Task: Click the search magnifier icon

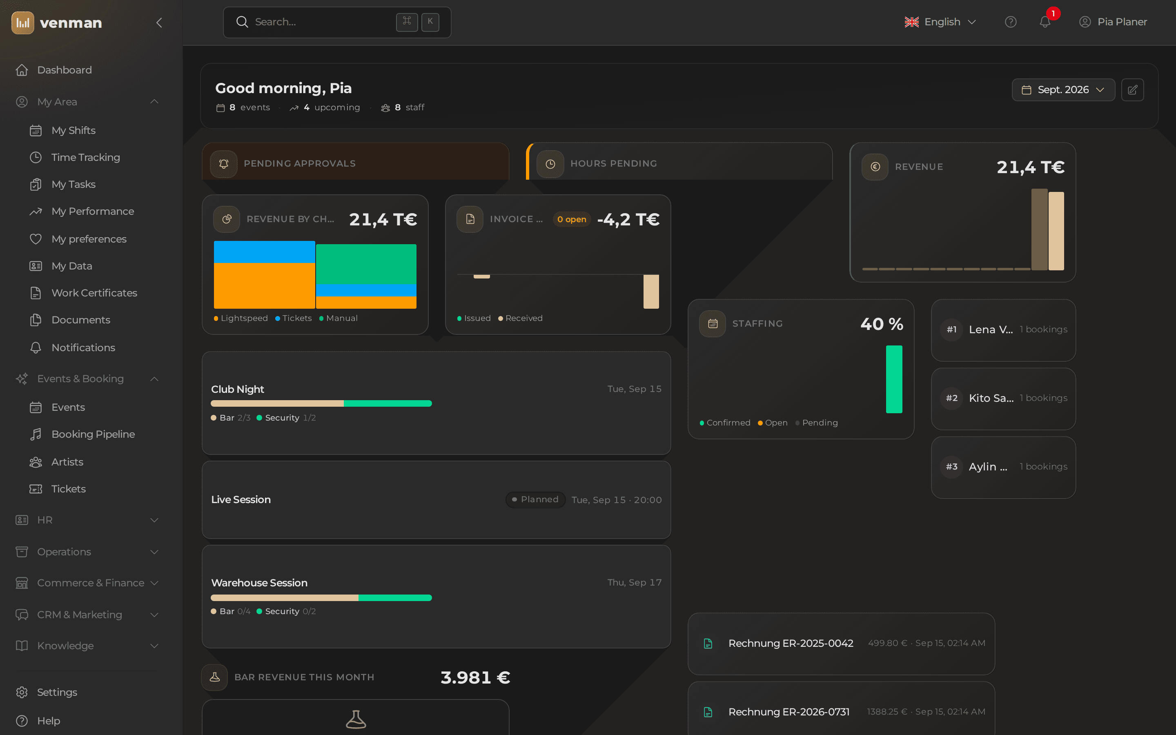Action: pos(242,22)
